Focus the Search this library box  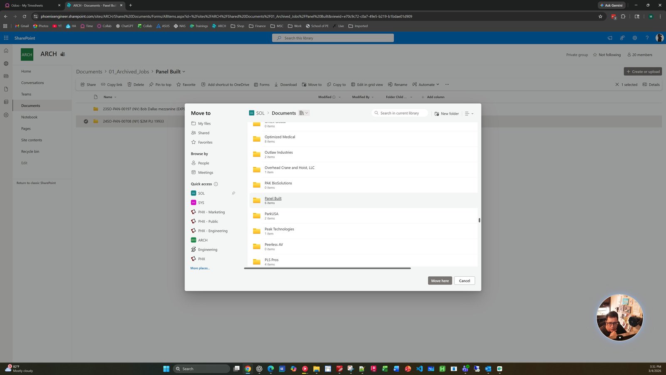coord(333,38)
